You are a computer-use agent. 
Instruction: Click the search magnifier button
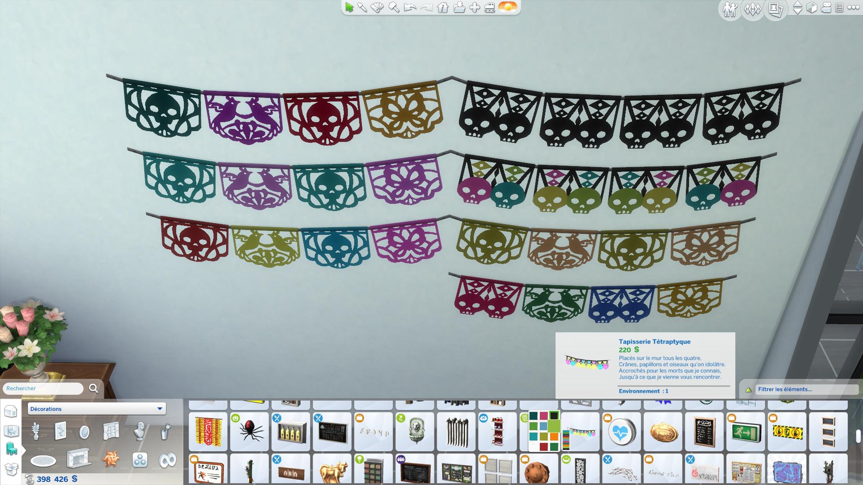[93, 388]
